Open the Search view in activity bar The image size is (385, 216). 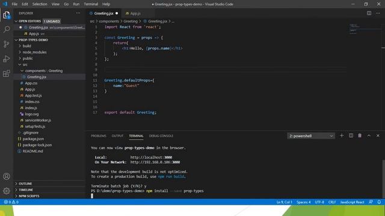coord(7,29)
